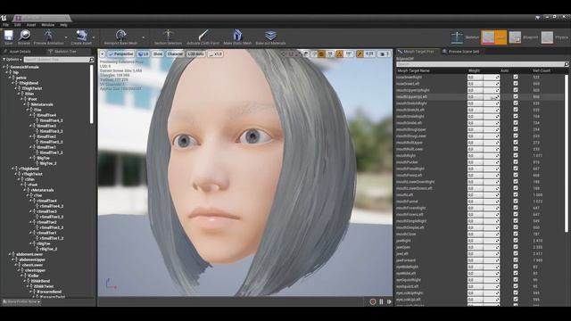Pause the viewport playback
Screen dimensions: 571x321
coord(381,301)
